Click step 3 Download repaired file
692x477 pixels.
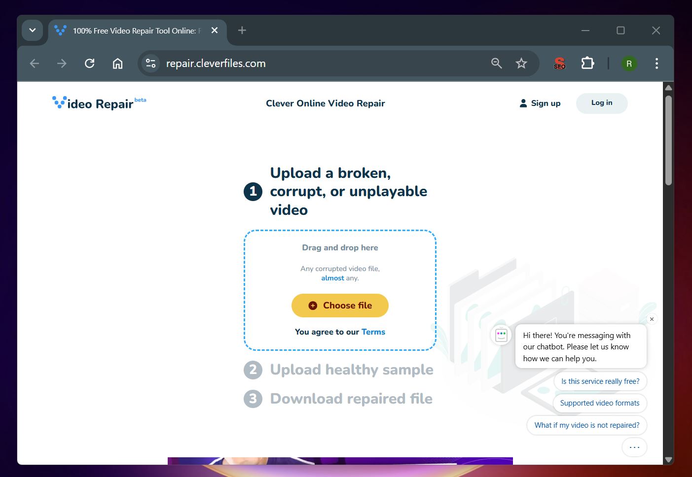pyautogui.click(x=338, y=399)
